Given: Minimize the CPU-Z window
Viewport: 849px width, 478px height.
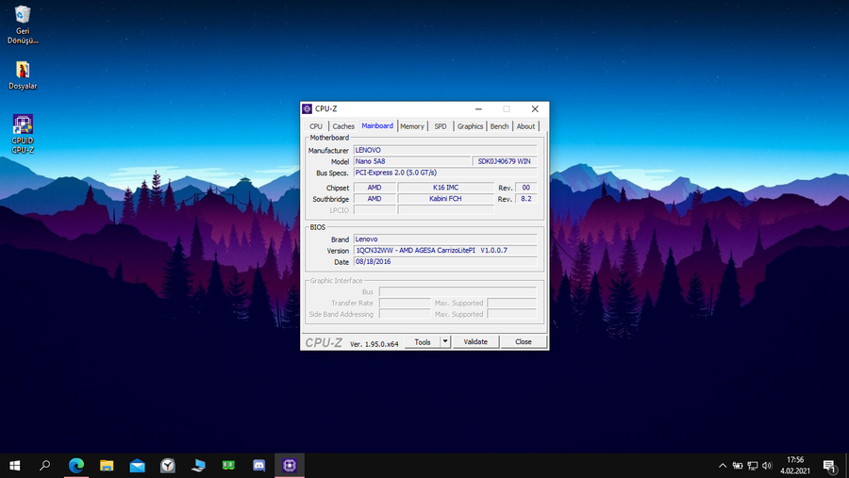Looking at the screenshot, I should [x=478, y=108].
